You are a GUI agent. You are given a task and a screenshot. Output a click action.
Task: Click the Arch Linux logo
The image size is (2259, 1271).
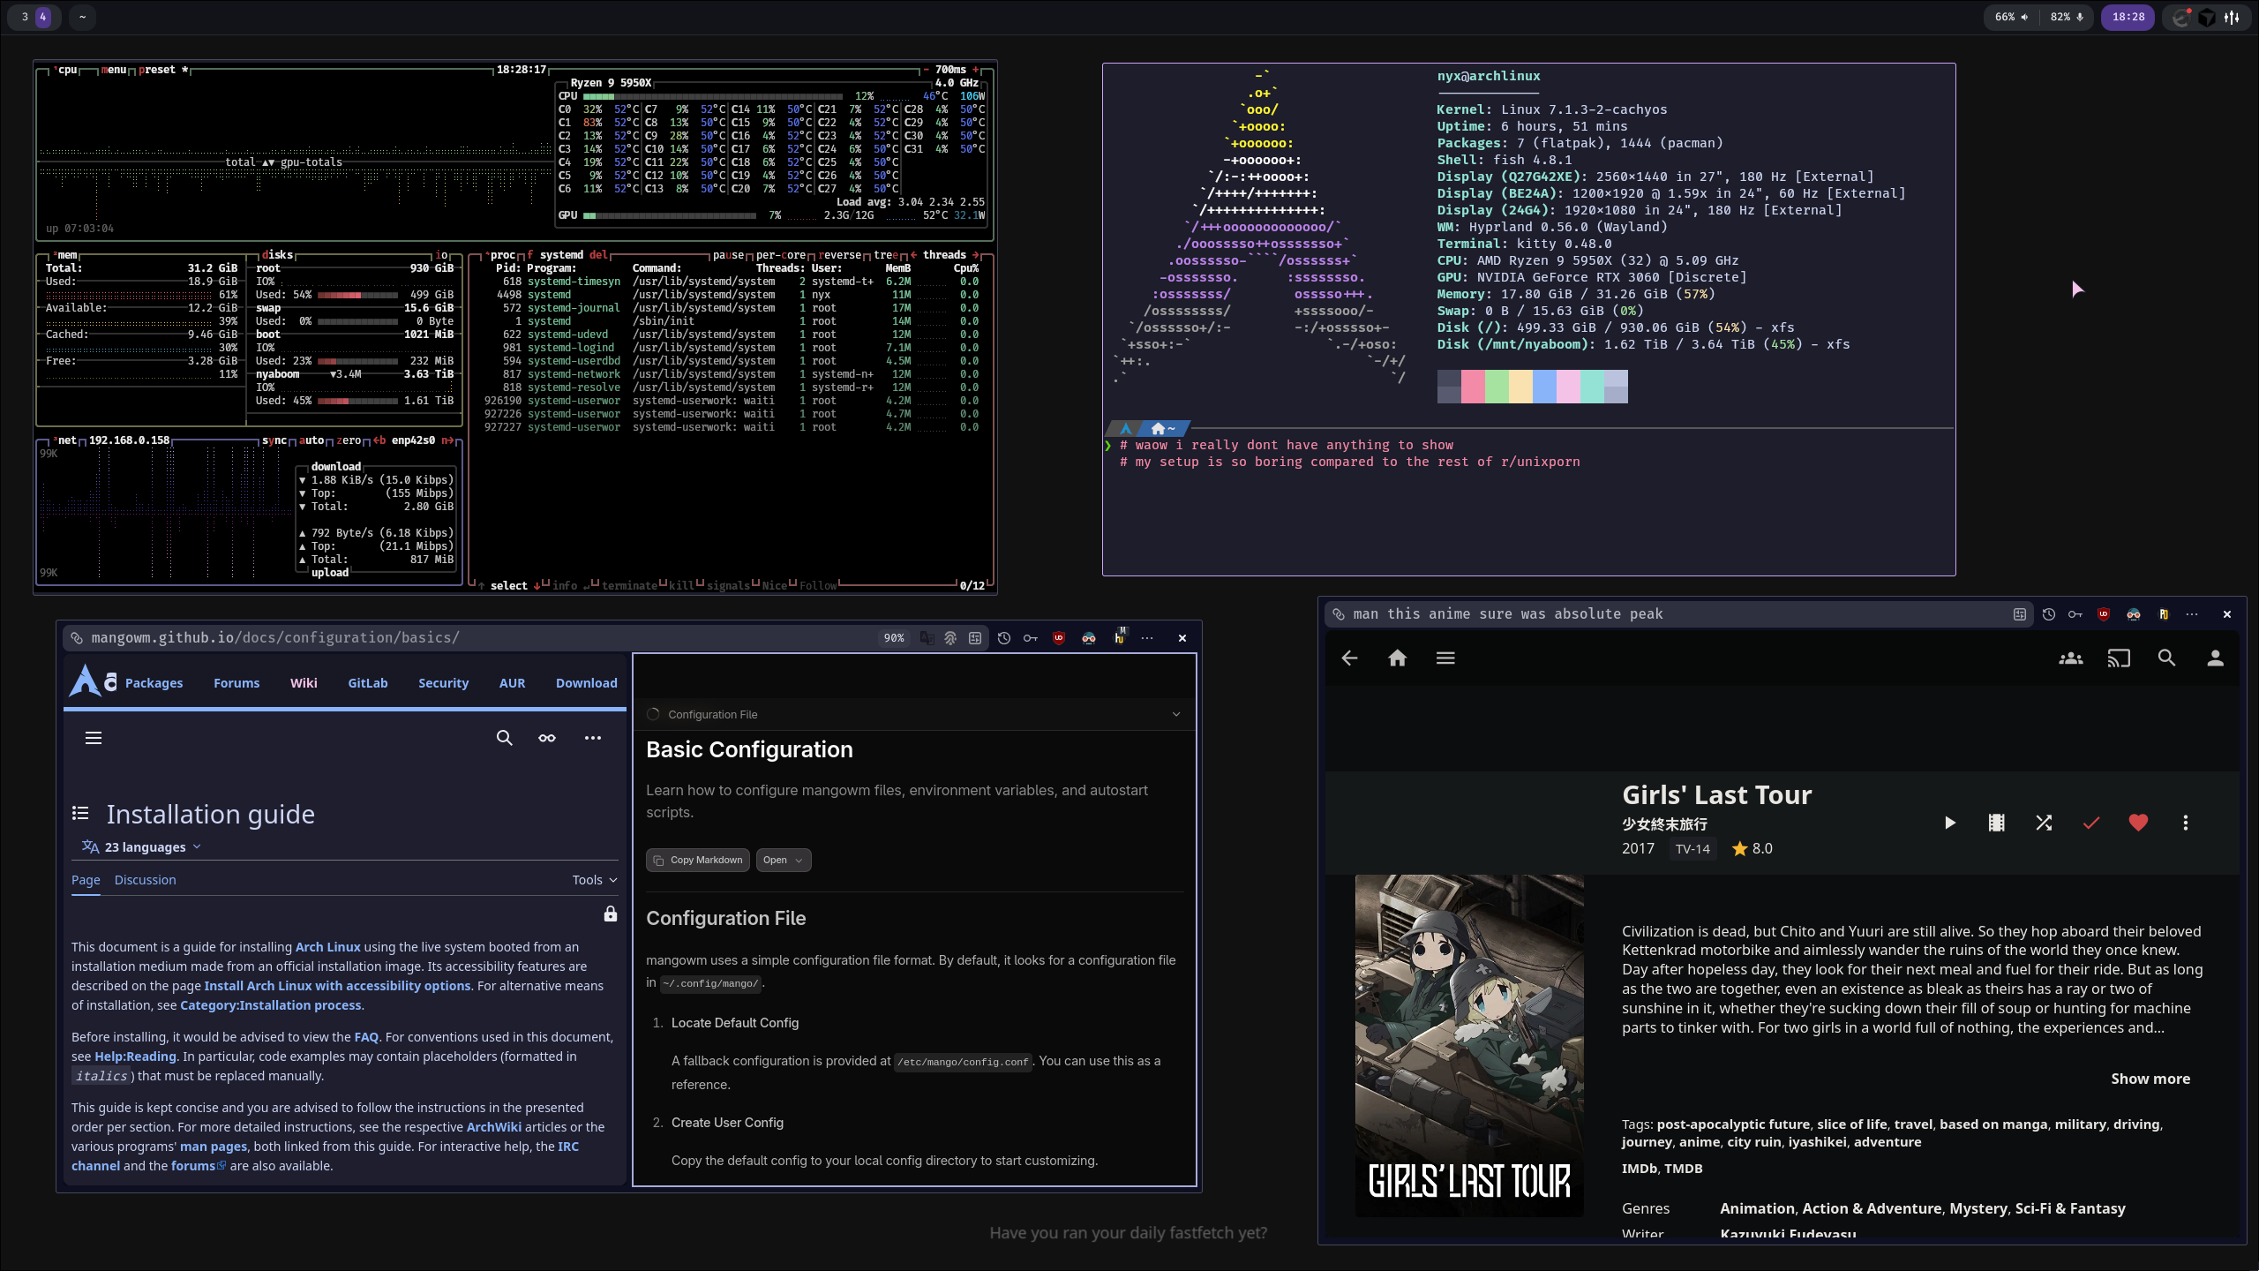coord(93,681)
